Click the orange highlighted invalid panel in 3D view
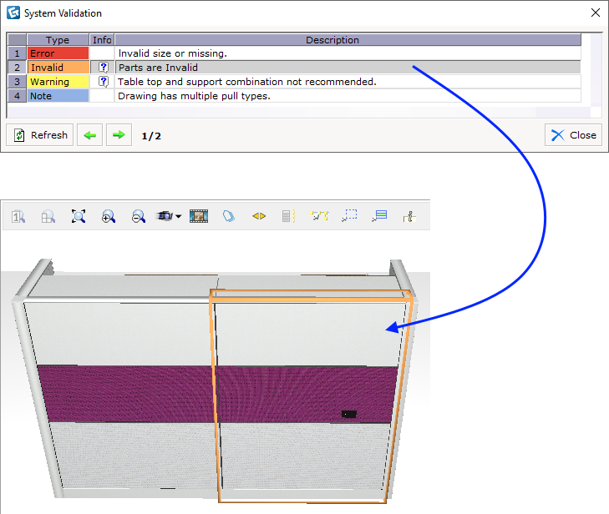 [311, 396]
